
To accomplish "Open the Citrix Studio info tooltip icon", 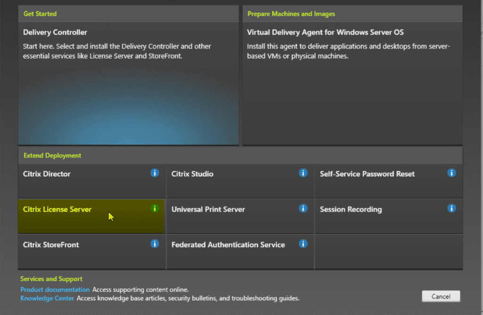I will (x=303, y=173).
